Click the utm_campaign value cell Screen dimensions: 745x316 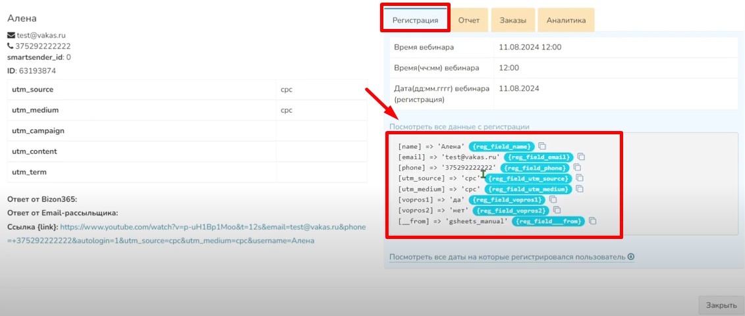click(x=321, y=131)
